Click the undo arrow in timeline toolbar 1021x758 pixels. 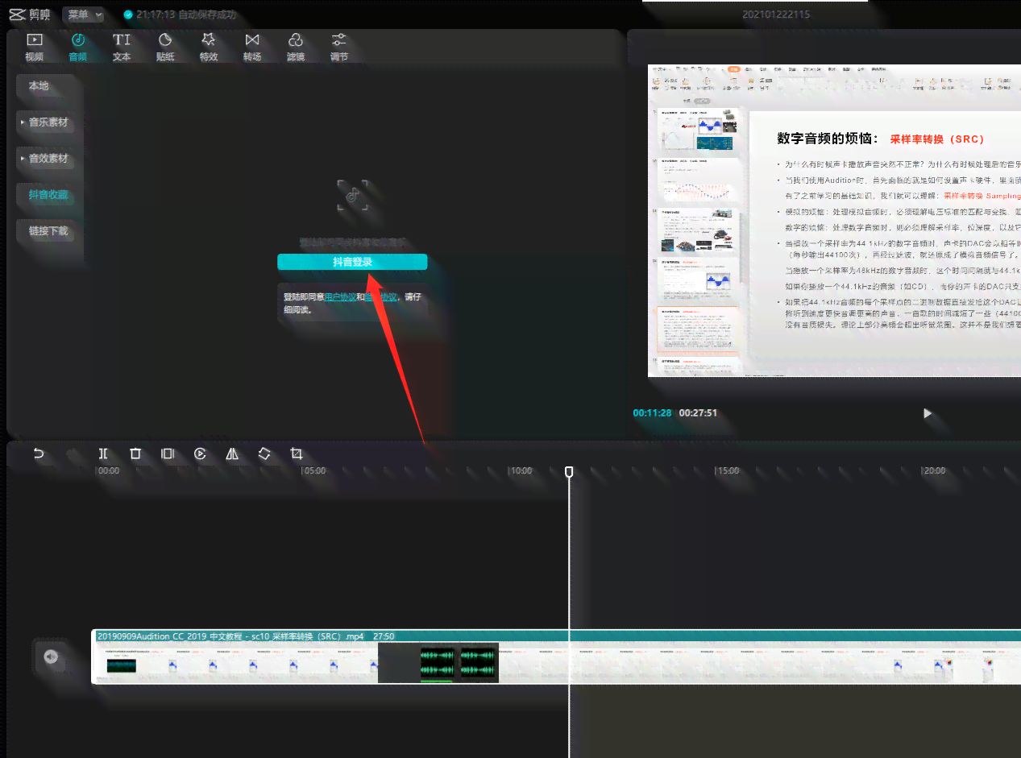pyautogui.click(x=38, y=454)
